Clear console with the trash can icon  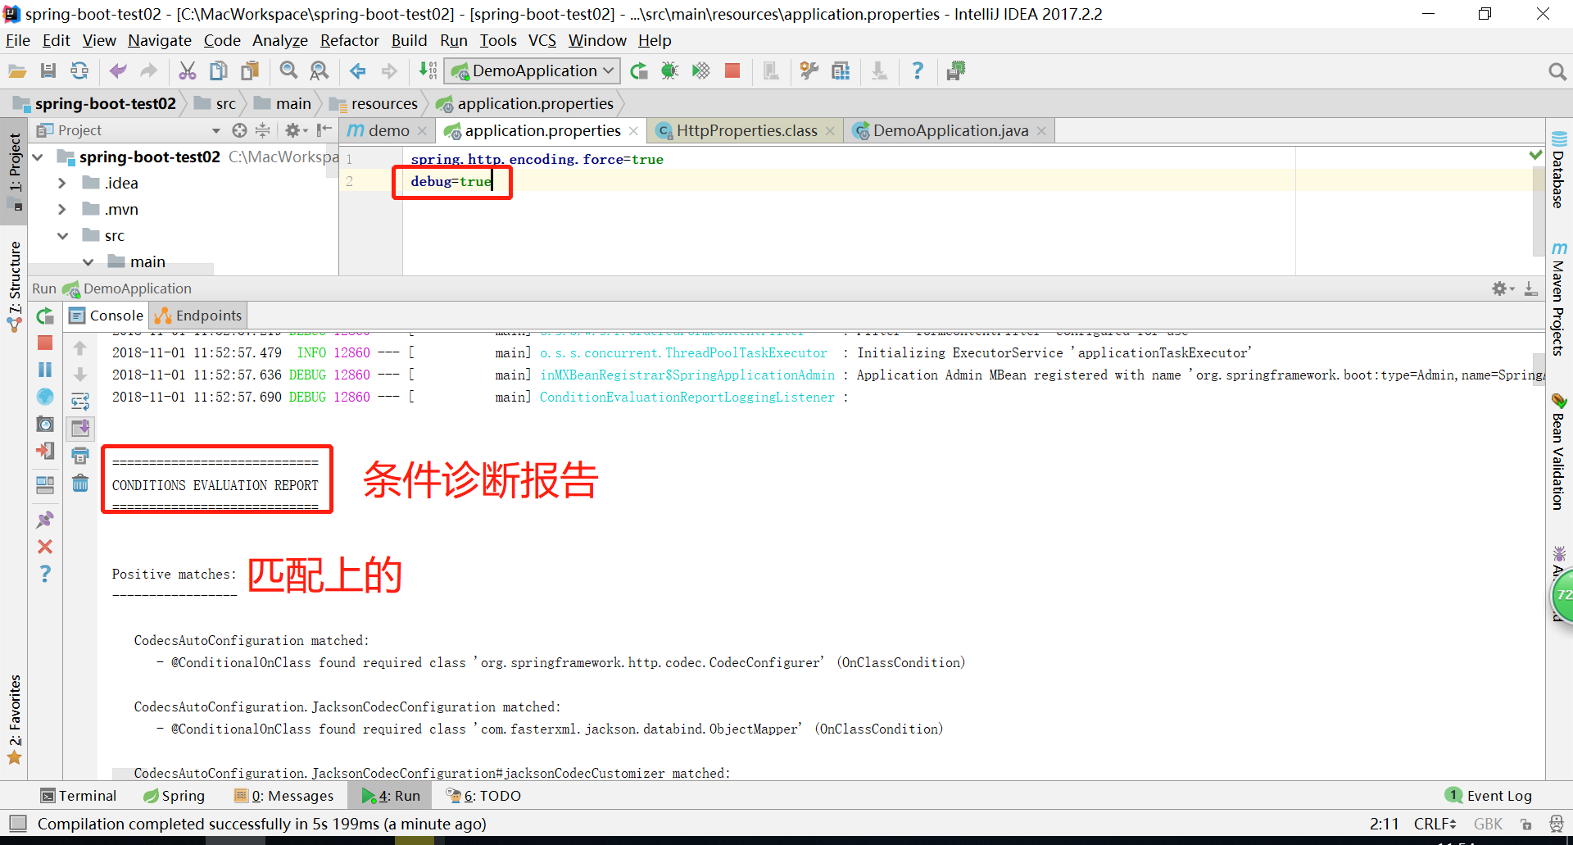(80, 483)
